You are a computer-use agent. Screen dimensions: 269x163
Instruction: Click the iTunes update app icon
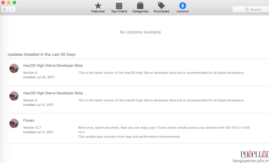14,123
